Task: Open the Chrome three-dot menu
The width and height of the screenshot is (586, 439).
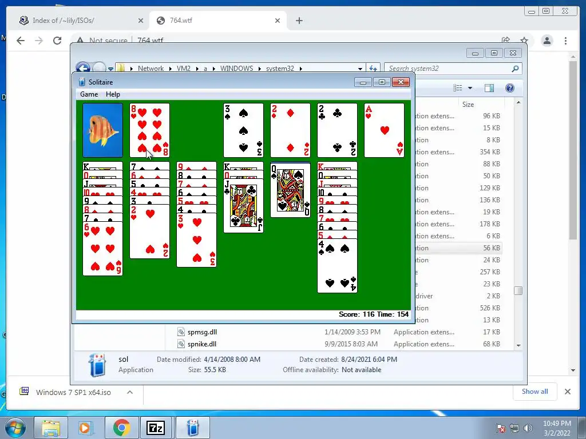Action: coord(565,41)
